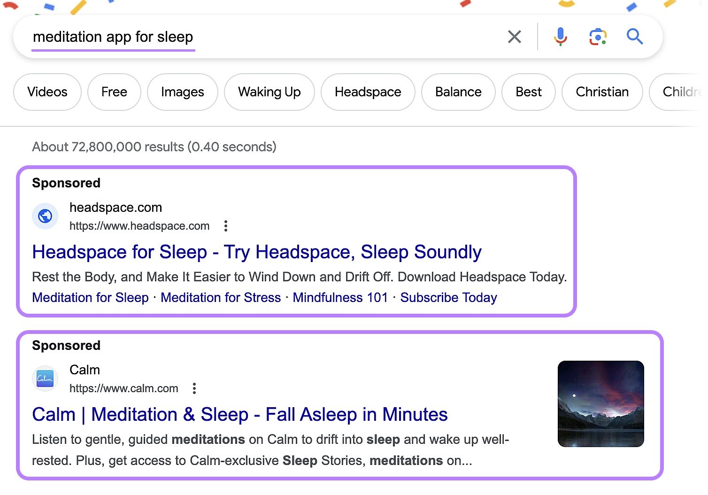This screenshot has width=708, height=495.
Task: Click the Calm ad's mountain scenery thumbnail
Action: click(x=601, y=403)
